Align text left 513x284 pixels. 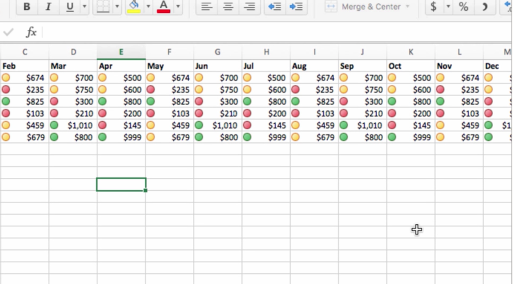[x=207, y=6]
